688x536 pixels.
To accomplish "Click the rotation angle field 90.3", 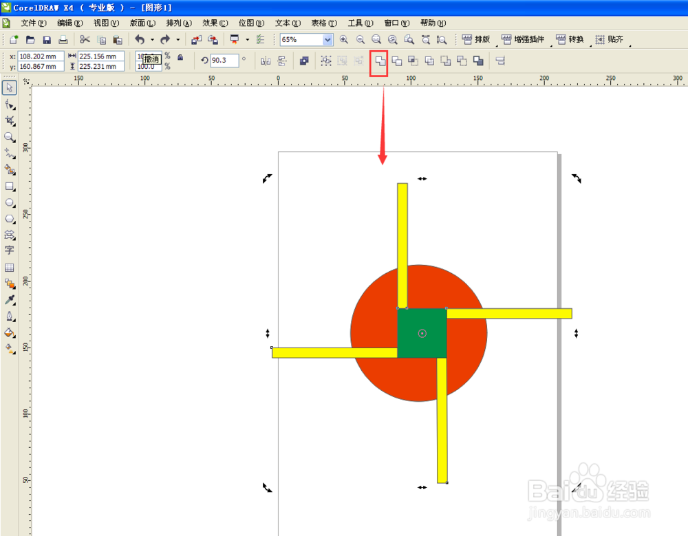I will 224,61.
